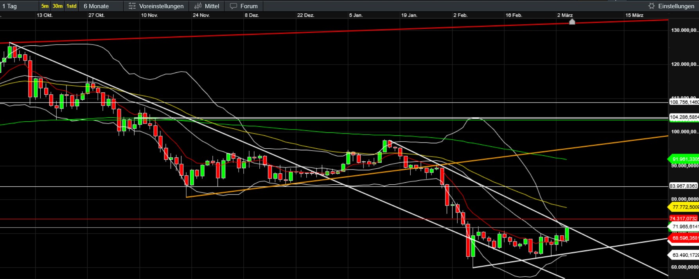Click the Forum speech bubble icon
This screenshot has height=279, width=699.
click(x=234, y=6)
